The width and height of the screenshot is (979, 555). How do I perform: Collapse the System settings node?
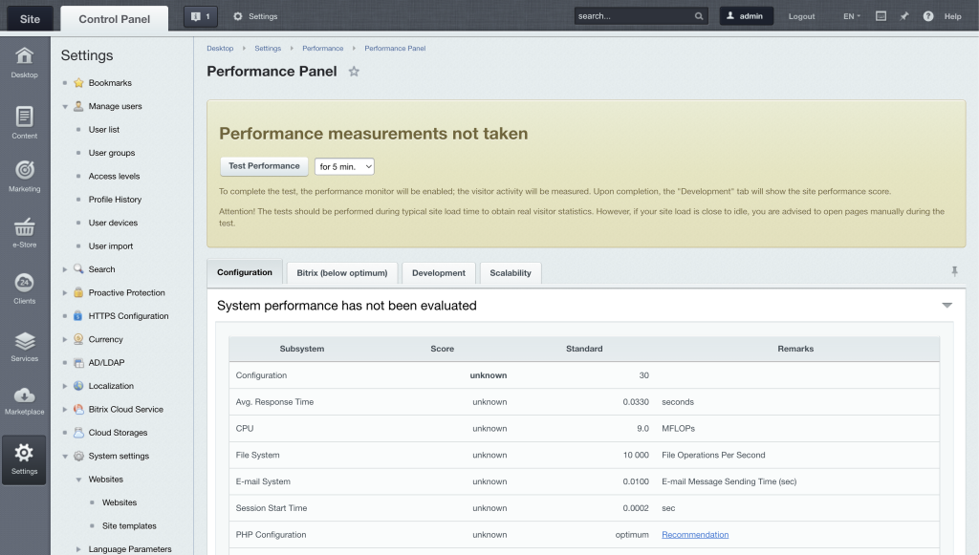coord(65,457)
